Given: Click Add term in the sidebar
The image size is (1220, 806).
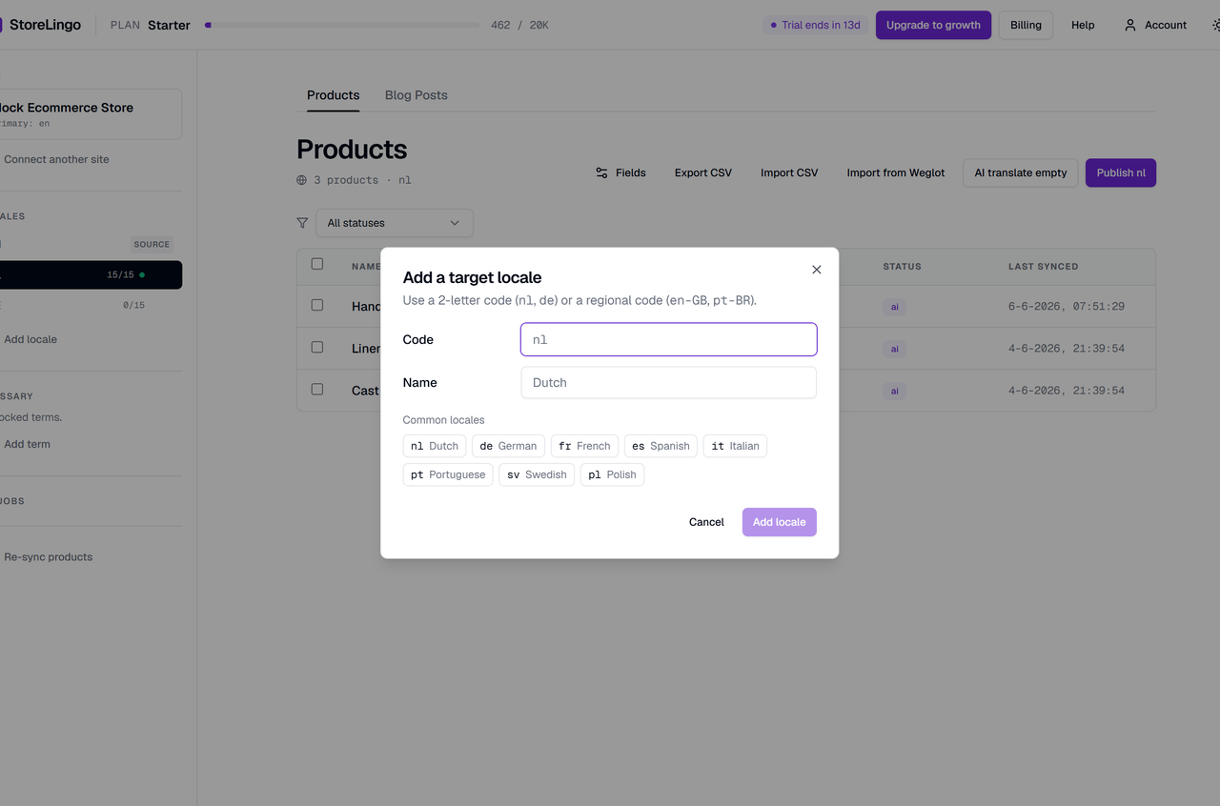Looking at the screenshot, I should [27, 444].
